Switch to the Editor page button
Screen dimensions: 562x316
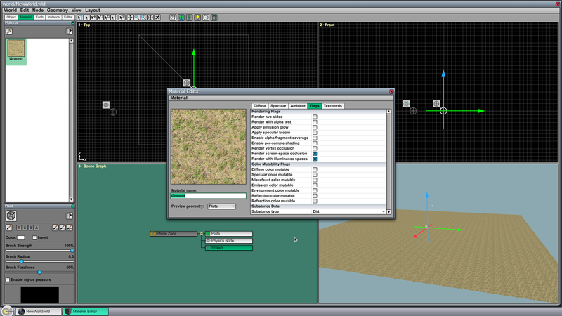click(67, 17)
